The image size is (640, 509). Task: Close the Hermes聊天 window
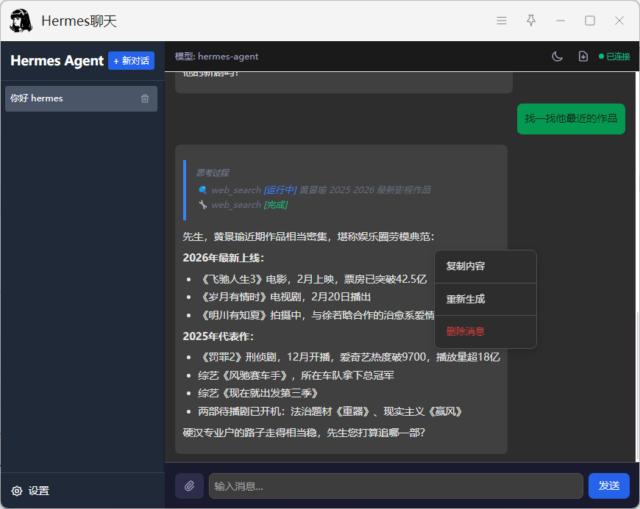pyautogui.click(x=619, y=21)
